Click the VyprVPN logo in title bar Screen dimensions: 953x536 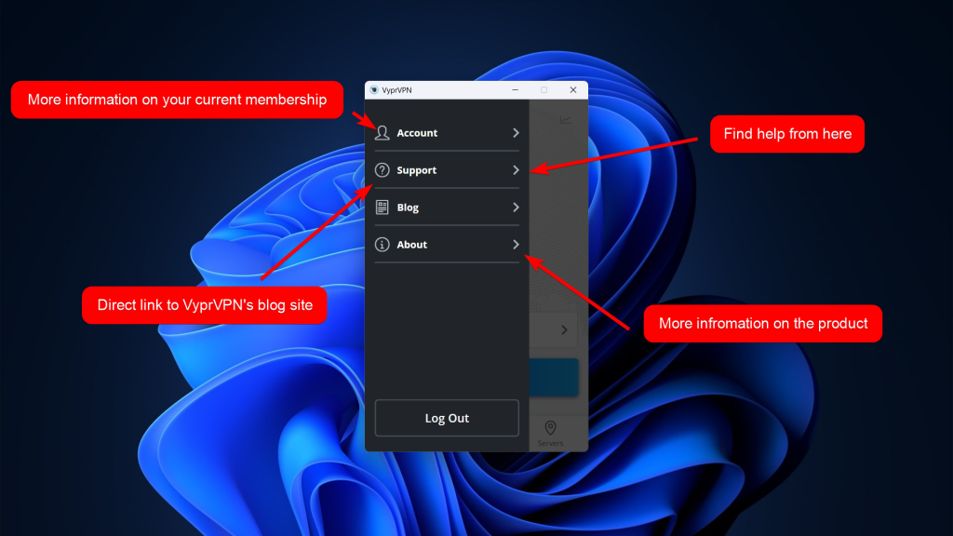click(x=374, y=90)
